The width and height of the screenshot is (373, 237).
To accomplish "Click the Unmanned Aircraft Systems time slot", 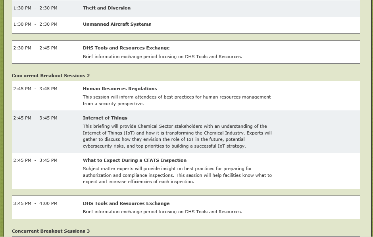I will 35,24.
